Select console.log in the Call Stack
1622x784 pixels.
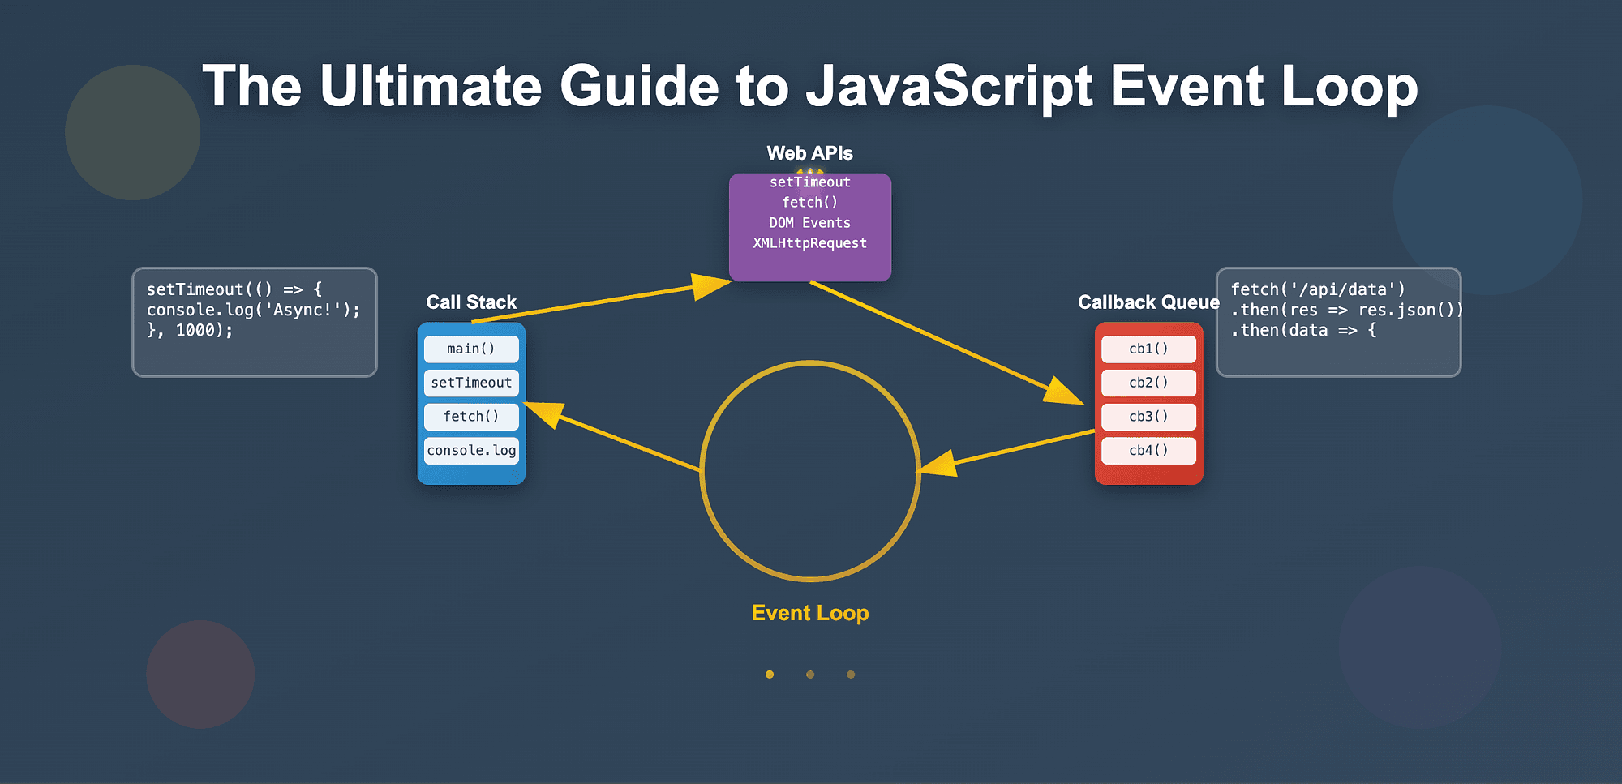pos(471,450)
